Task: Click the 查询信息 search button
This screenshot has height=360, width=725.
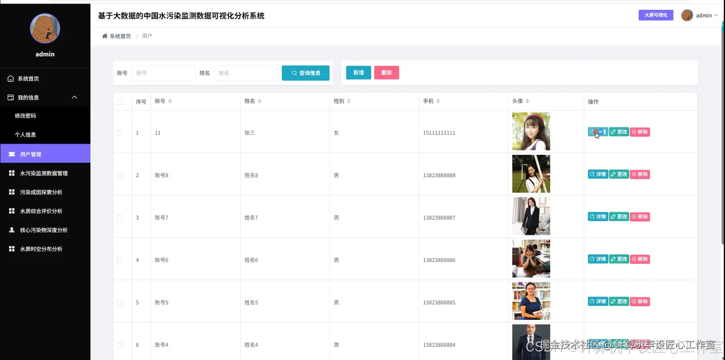Action: coord(305,73)
